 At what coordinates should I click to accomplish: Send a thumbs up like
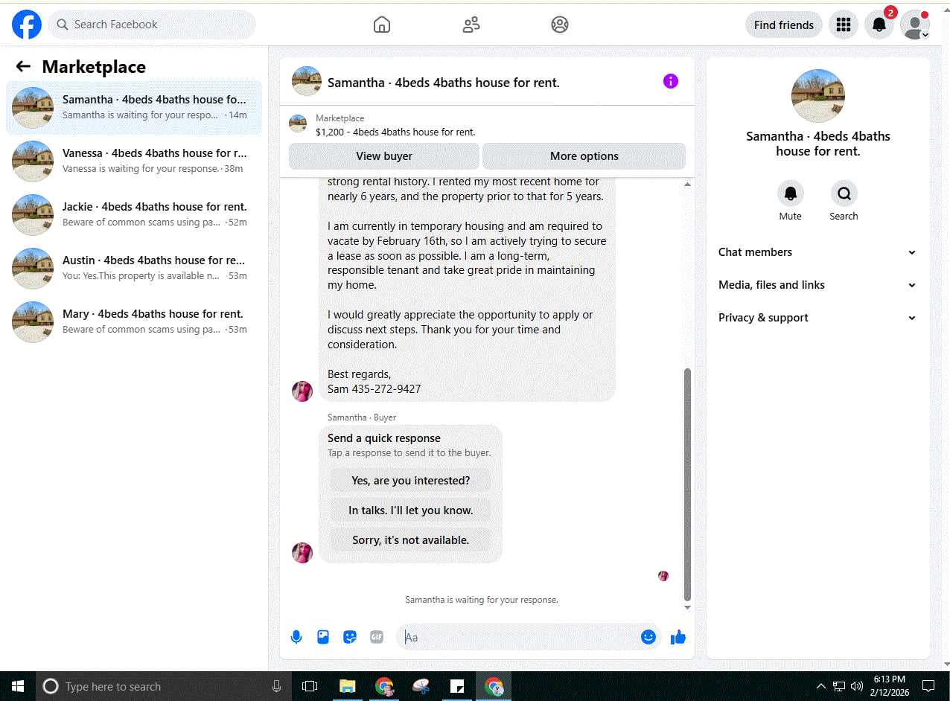coord(678,637)
